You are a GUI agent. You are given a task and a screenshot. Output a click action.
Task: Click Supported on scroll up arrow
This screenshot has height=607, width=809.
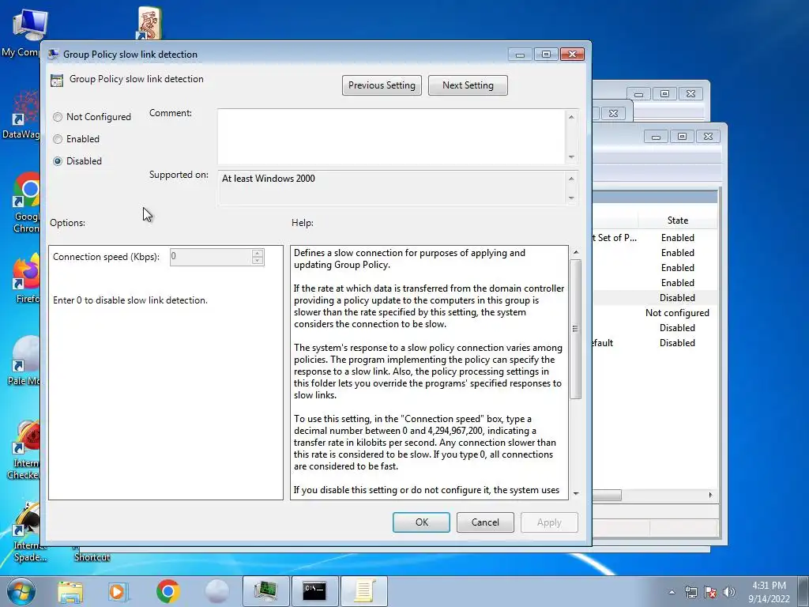571,179
